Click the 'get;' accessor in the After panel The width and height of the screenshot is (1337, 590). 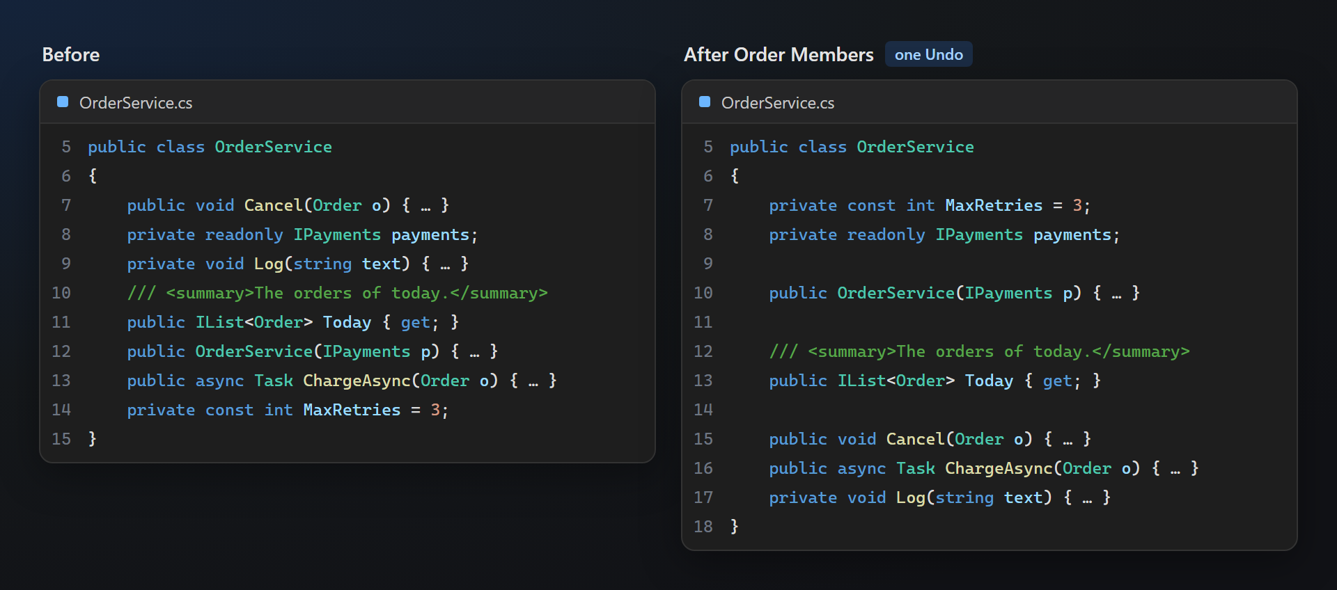[1062, 381]
